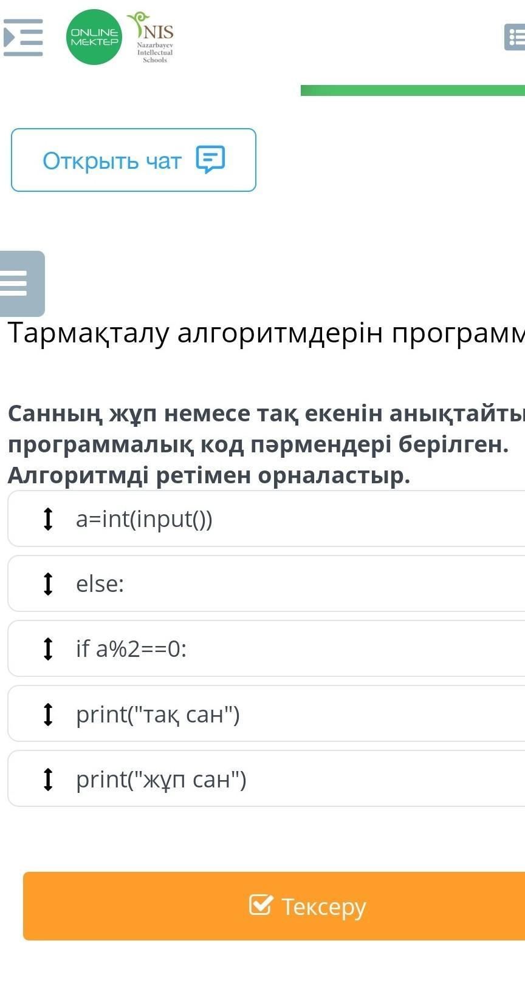
Task: Select the print("тақ сан") code row
Action: coord(266,714)
